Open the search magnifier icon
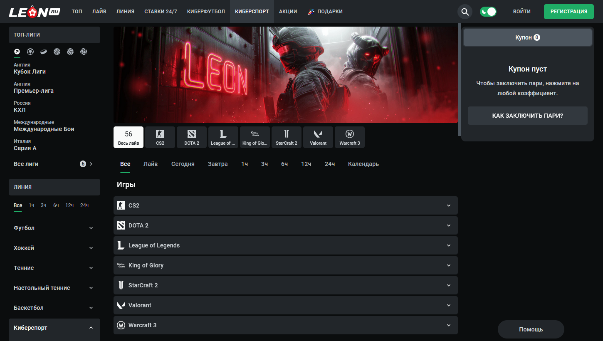Viewport: 603px width, 341px height. 465,12
